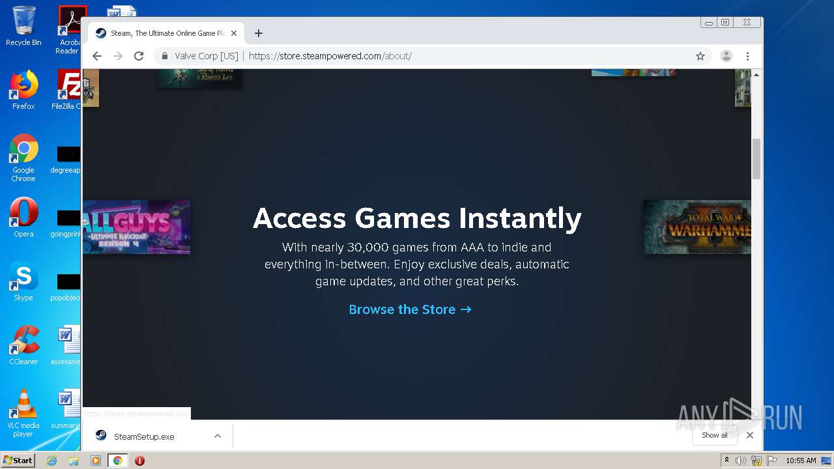Screen dimensions: 834x469
Task: Open Chrome's three-dot menu
Action: pos(747,56)
